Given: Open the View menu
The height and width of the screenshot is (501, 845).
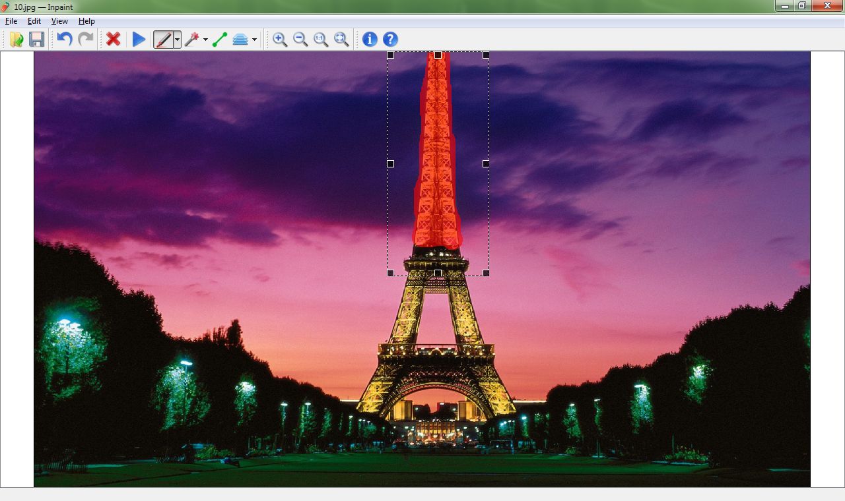Looking at the screenshot, I should click(59, 21).
